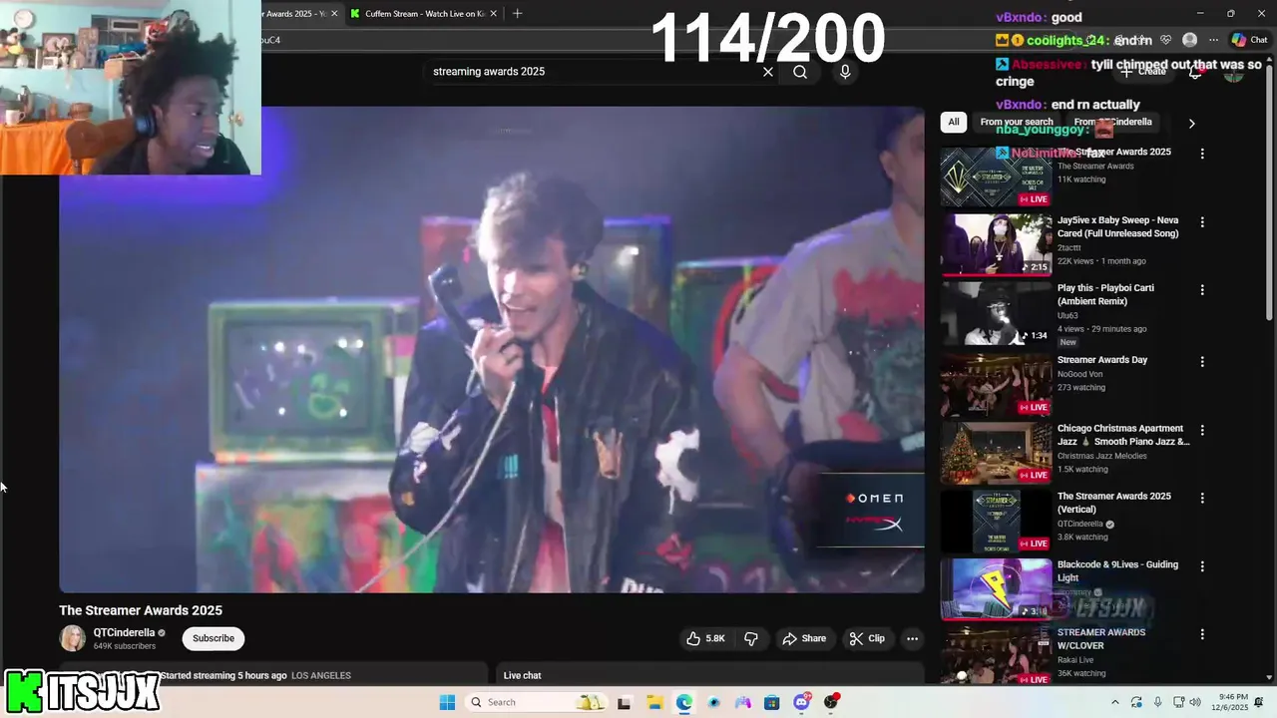Like the Streamer Awards 2025 video

705,638
